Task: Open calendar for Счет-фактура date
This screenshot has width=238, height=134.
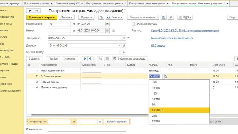Action: click(x=100, y=122)
